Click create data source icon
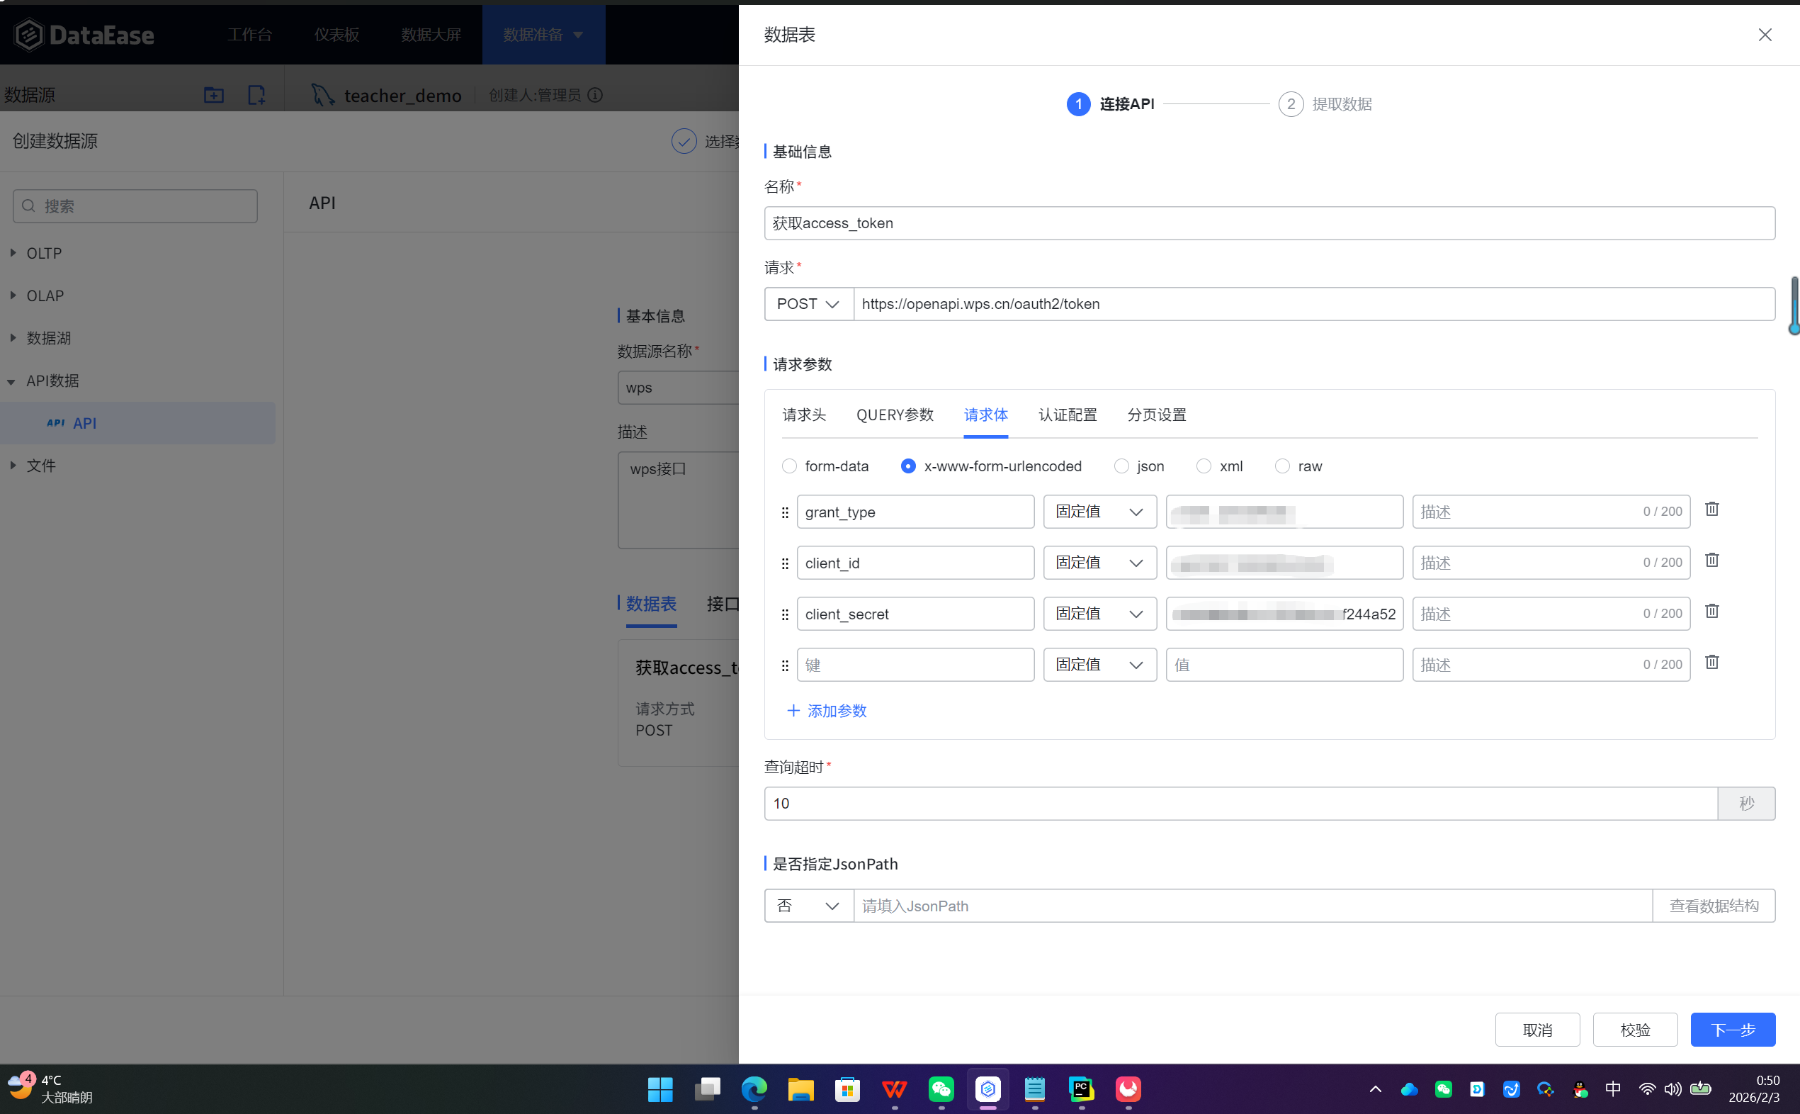Viewport: 1800px width, 1114px height. (x=256, y=95)
